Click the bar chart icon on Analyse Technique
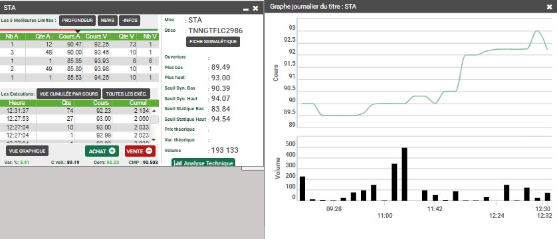557x239 pixels. [x=179, y=163]
